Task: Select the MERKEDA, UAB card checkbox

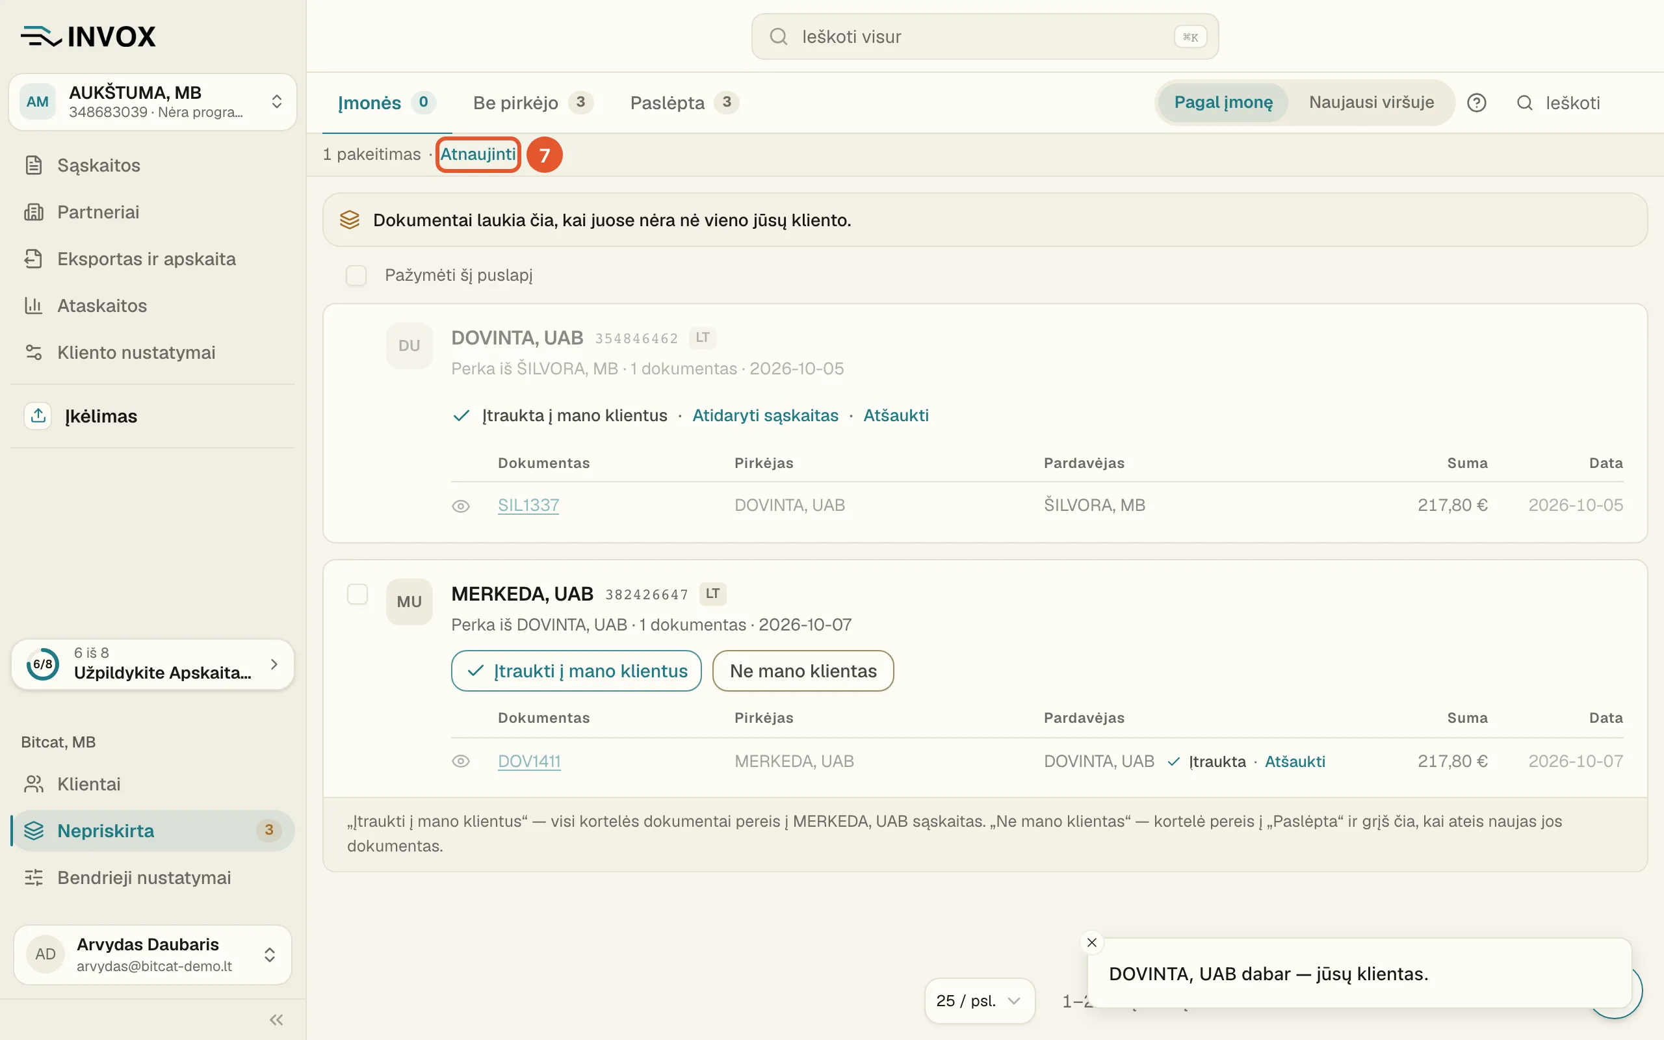Action: [x=357, y=593]
